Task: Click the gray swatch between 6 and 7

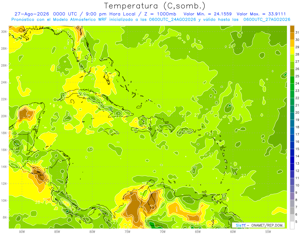Action: tap(292, 211)
